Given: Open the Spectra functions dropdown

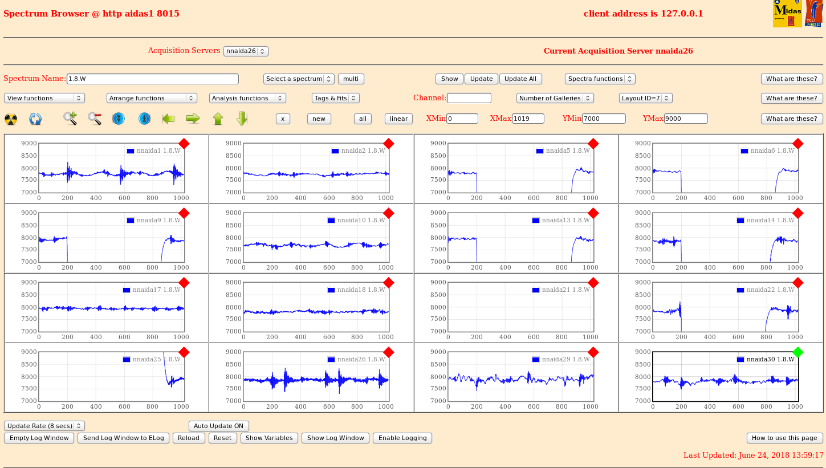Looking at the screenshot, I should tap(600, 79).
